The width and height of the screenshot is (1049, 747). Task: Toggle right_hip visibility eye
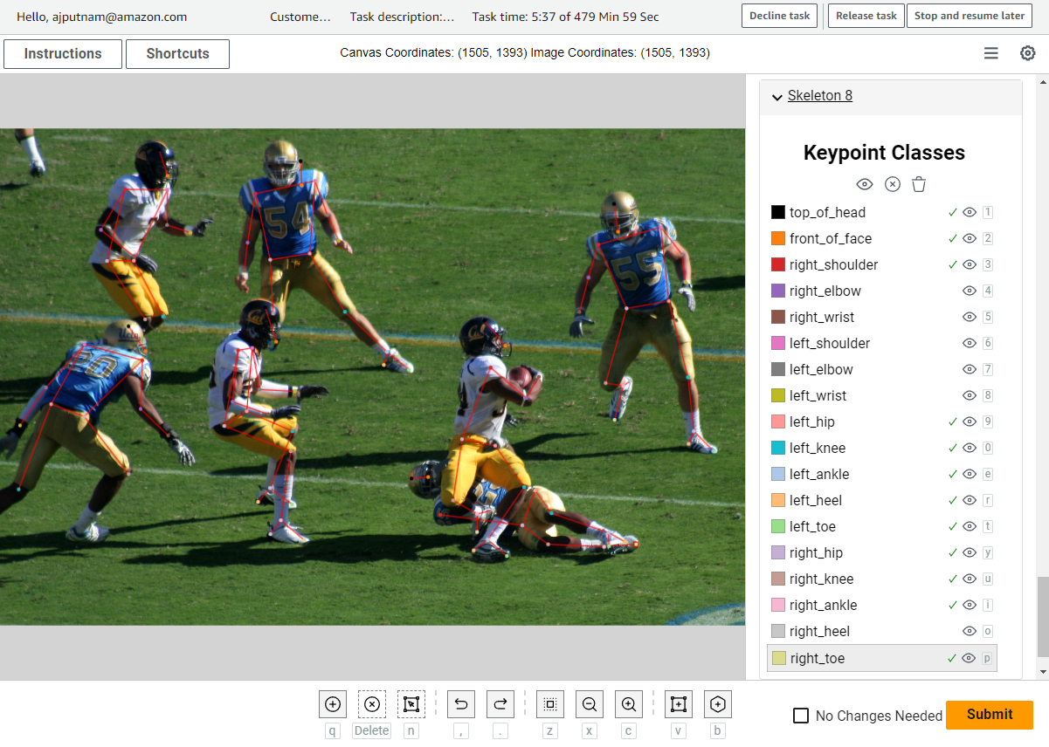pyautogui.click(x=969, y=552)
